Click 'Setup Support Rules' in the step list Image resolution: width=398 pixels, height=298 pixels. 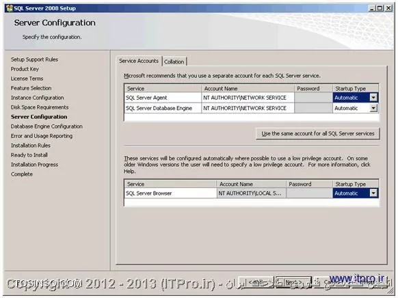(x=34, y=59)
